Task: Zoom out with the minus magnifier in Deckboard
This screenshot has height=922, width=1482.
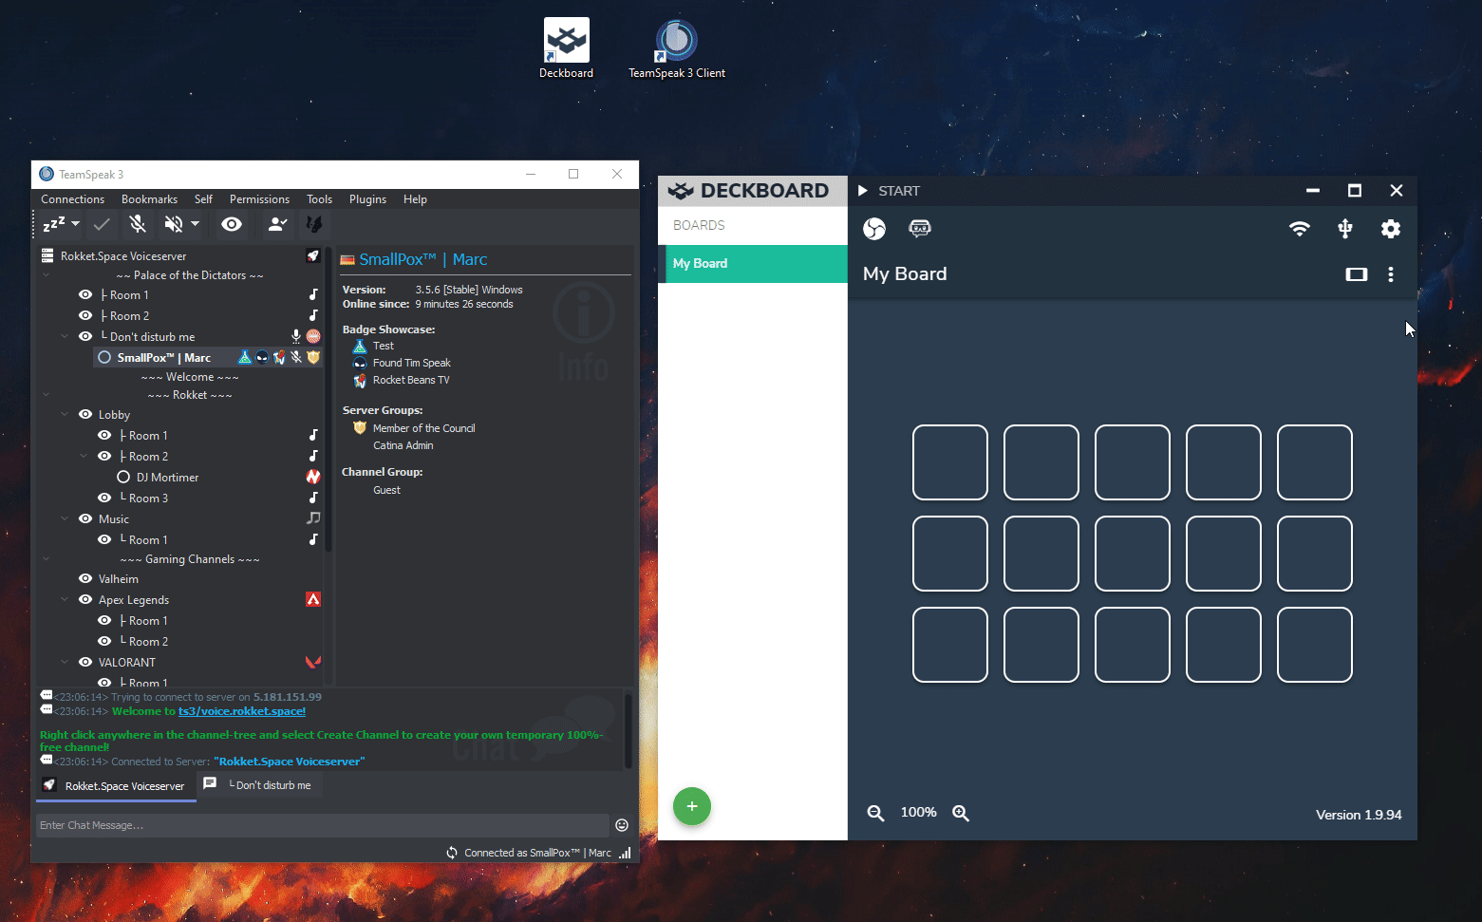Action: coord(875,813)
